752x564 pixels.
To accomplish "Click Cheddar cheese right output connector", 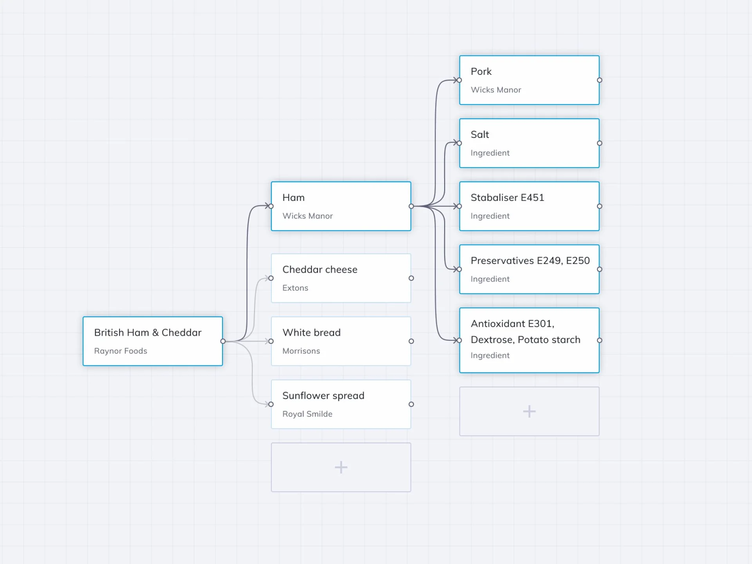I will pos(411,278).
